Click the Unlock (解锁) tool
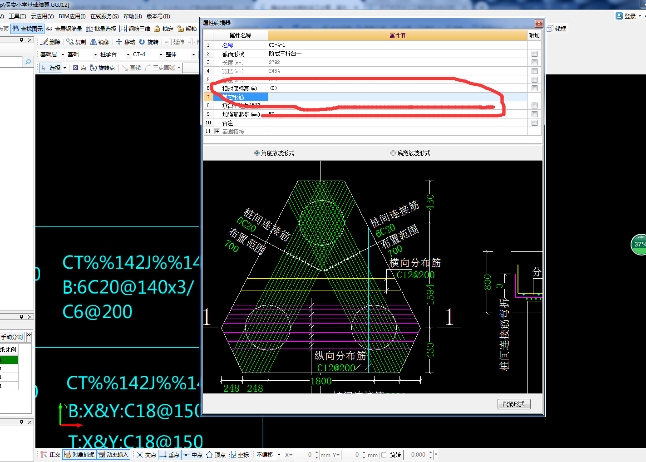Viewport: 646px width, 462px height. 187,29
